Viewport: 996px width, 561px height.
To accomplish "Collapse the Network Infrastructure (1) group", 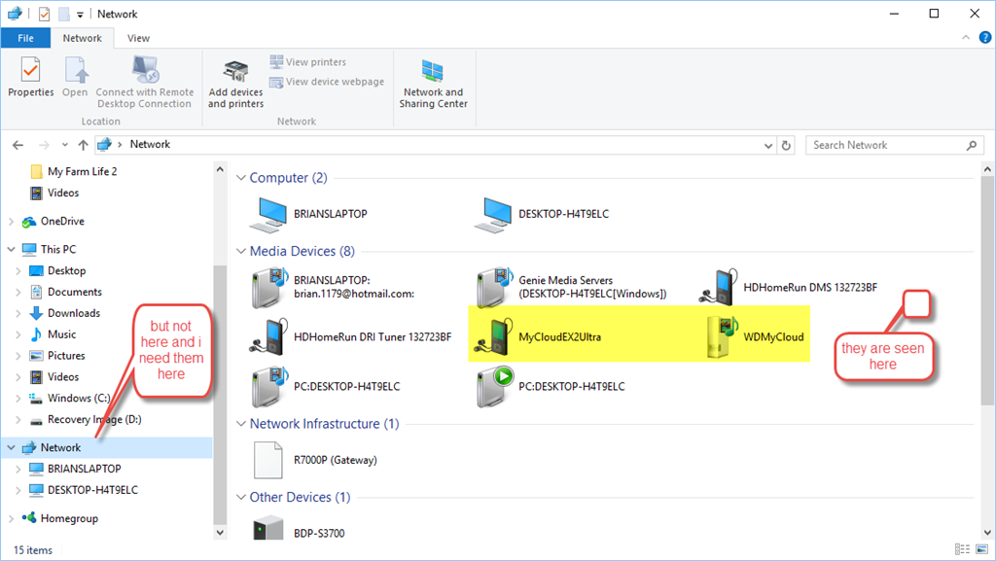I will click(x=241, y=424).
